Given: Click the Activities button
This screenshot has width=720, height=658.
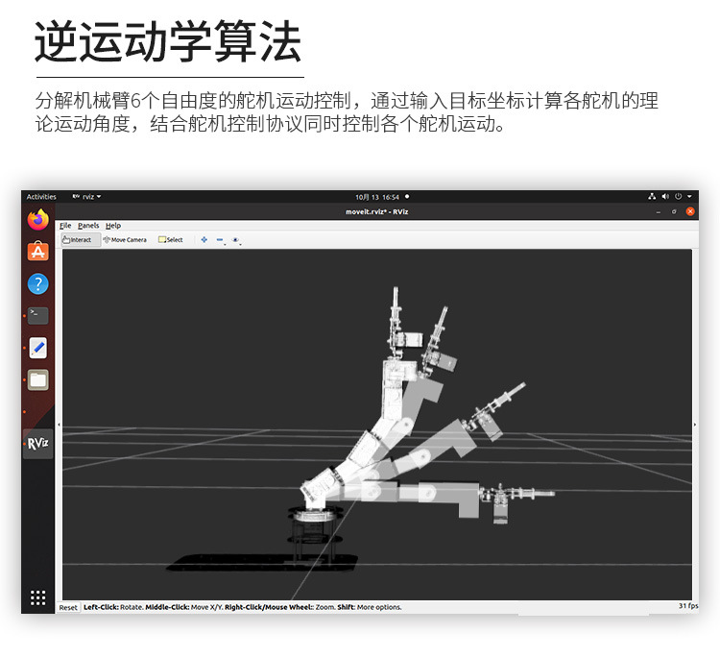Looking at the screenshot, I should coord(41,197).
